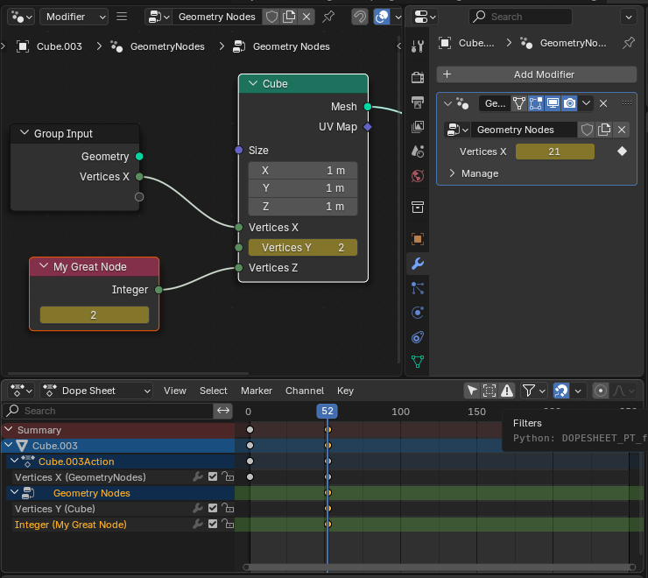Viewport: 648px width, 578px height.
Task: Open the Particles properties tab
Action: click(418, 288)
